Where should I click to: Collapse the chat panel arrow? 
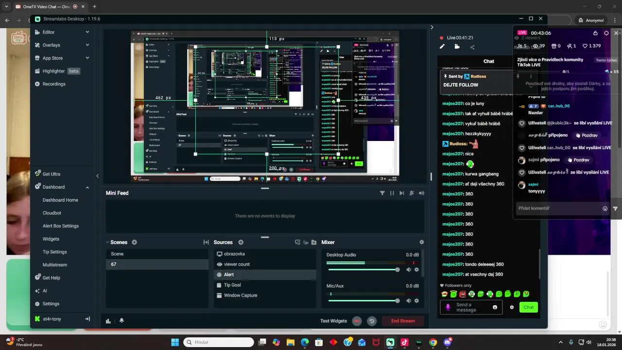(x=432, y=27)
